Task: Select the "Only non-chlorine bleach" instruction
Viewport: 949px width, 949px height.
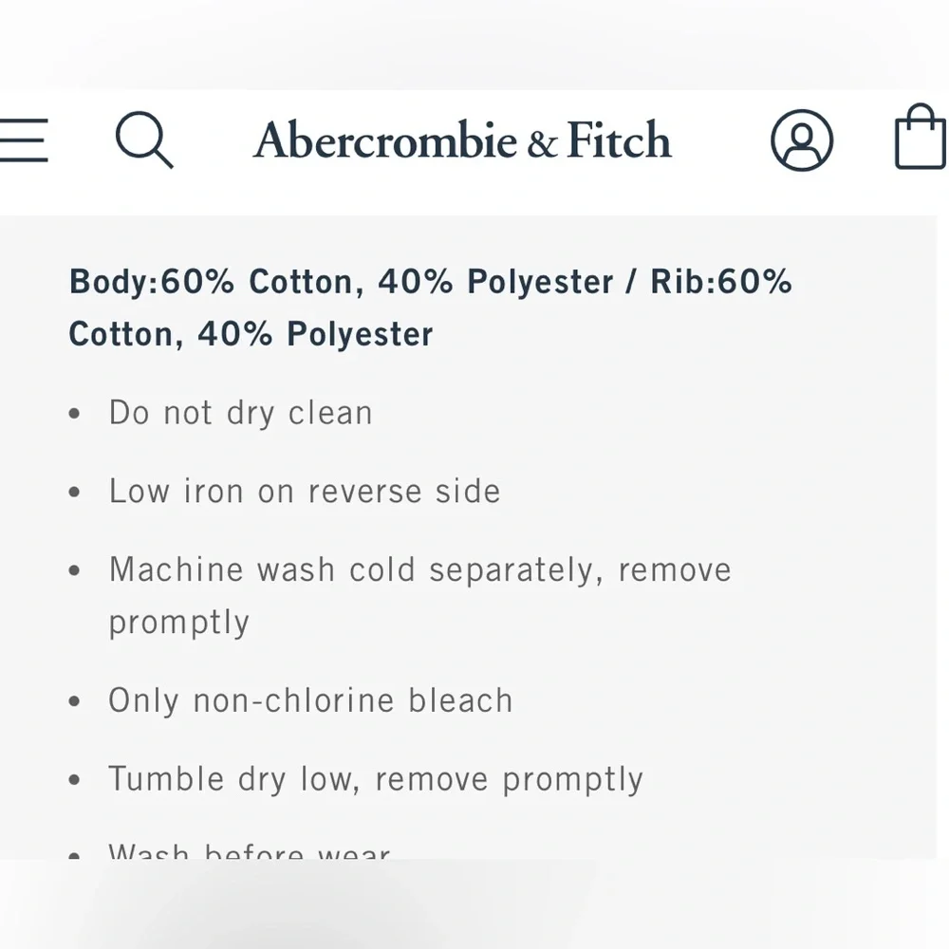Action: pos(310,700)
